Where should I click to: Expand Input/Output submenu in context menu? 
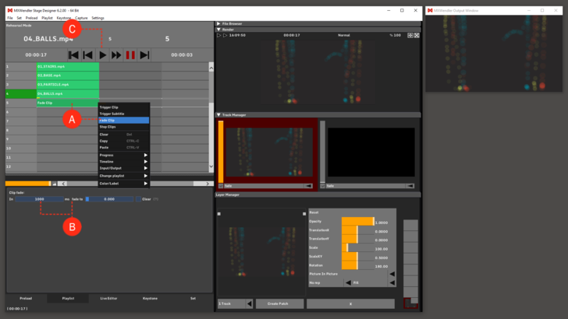click(x=146, y=168)
